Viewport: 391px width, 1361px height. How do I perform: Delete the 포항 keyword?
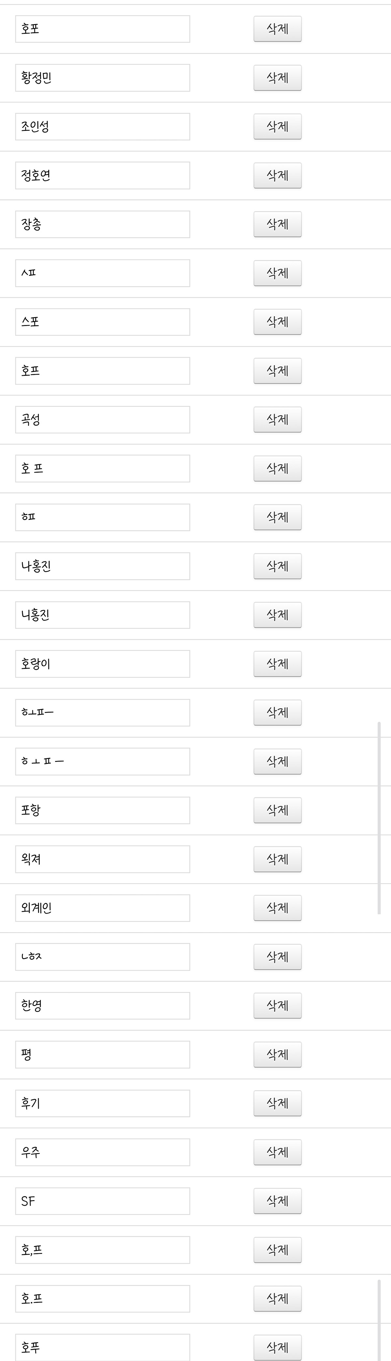278,810
